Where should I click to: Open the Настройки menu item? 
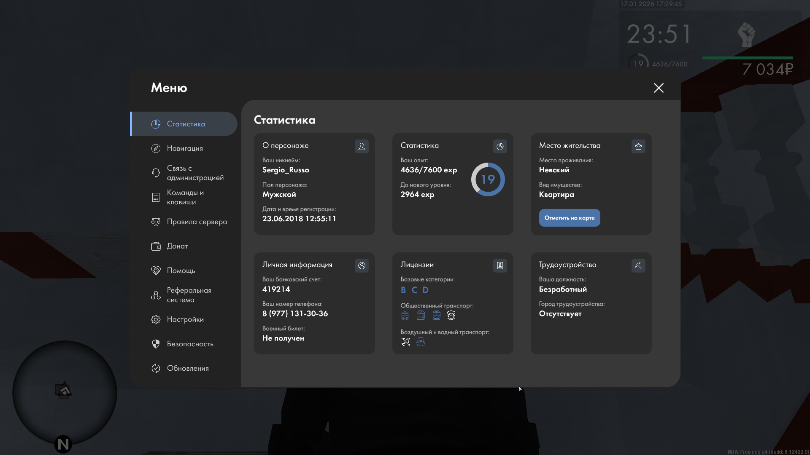[185, 319]
